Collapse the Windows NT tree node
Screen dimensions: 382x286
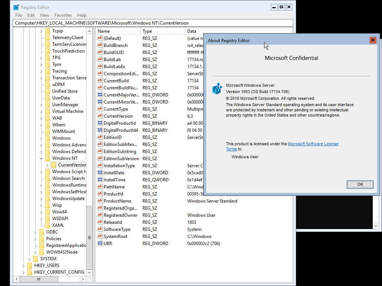coord(41,158)
